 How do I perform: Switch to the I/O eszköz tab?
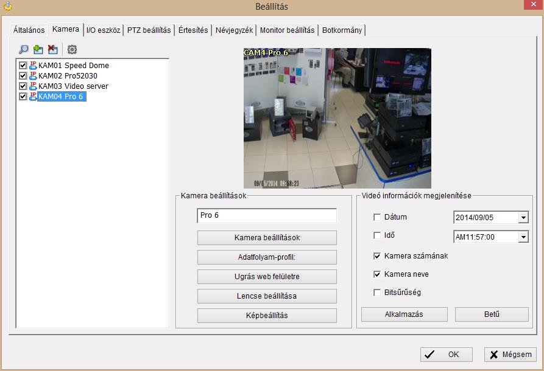103,30
